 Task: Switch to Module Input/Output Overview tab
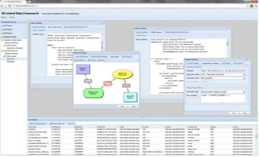[x=177, y=32]
